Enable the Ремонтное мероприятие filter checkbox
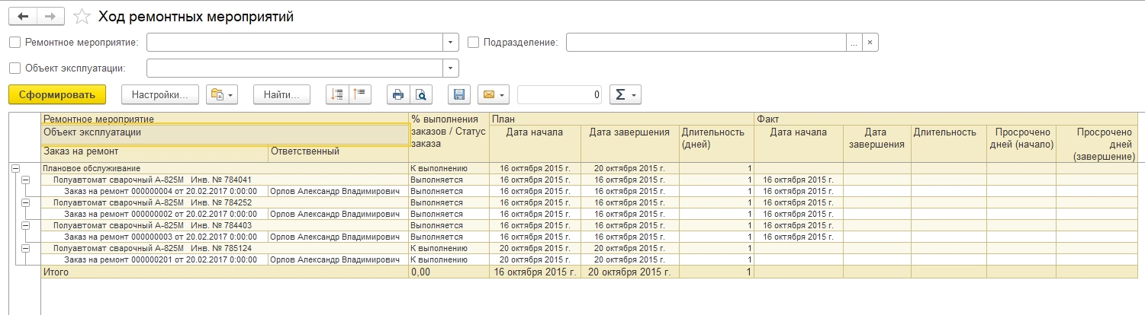1145x315 pixels. (15, 43)
